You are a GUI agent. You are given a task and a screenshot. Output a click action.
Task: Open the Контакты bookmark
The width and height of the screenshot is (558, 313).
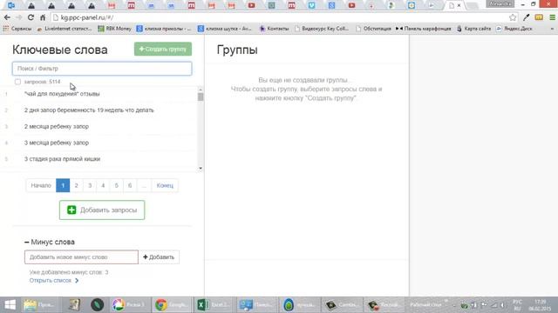tap(274, 29)
